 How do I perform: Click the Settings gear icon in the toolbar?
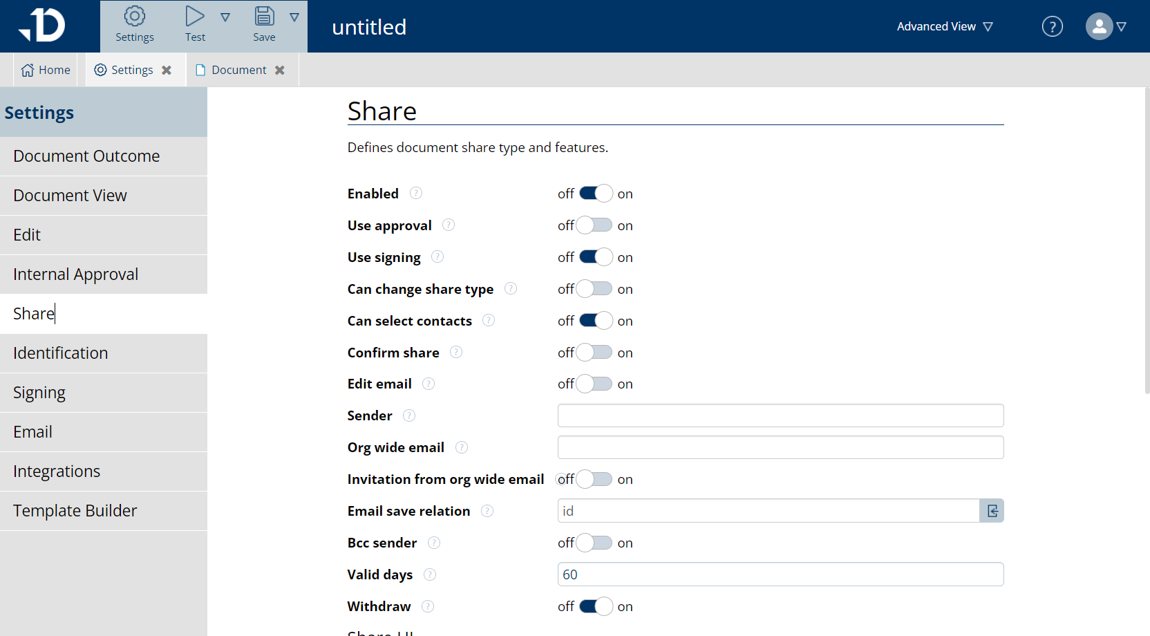tap(134, 16)
